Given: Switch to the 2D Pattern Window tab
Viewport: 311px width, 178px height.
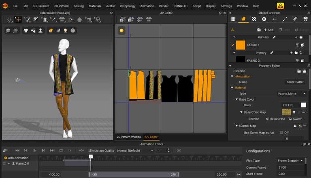Looking at the screenshot, I should (129, 137).
